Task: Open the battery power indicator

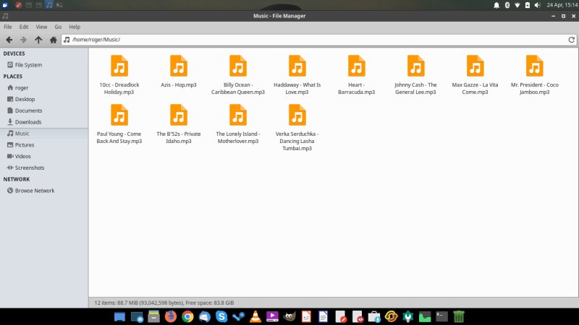Action: tap(528, 5)
